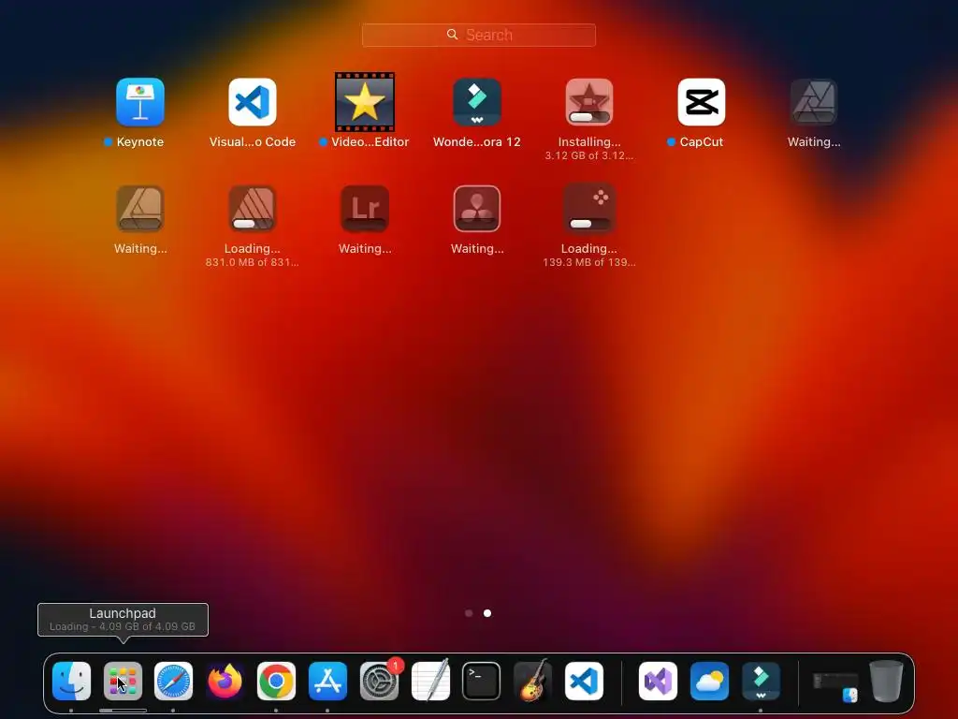Click the download progress bar under the Dock Launchpad icon
Screen dimensions: 958x719
point(123,711)
